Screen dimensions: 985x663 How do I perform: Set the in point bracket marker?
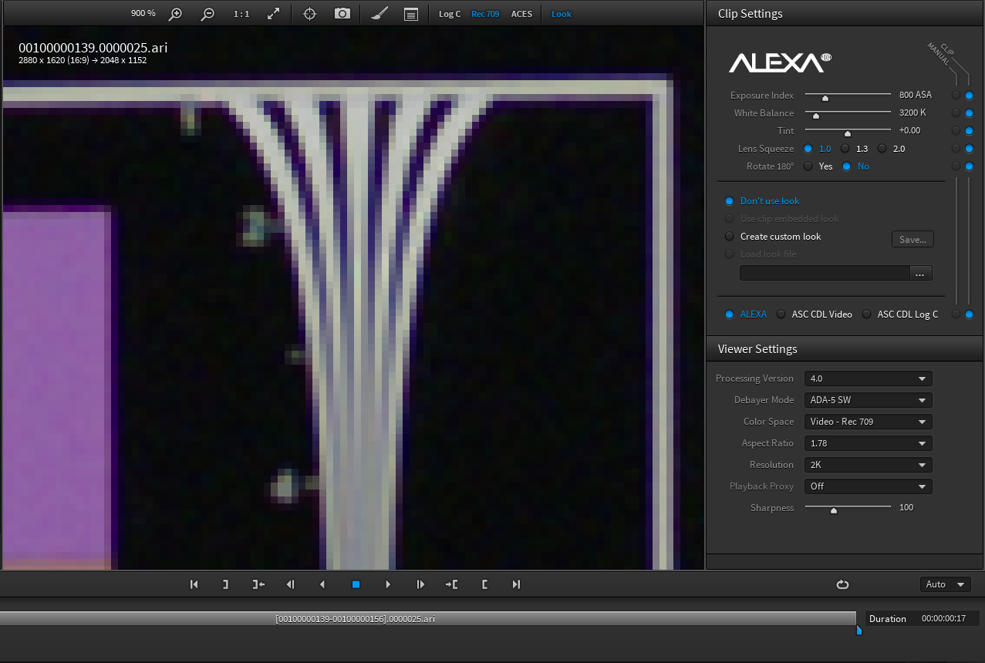[x=225, y=584]
